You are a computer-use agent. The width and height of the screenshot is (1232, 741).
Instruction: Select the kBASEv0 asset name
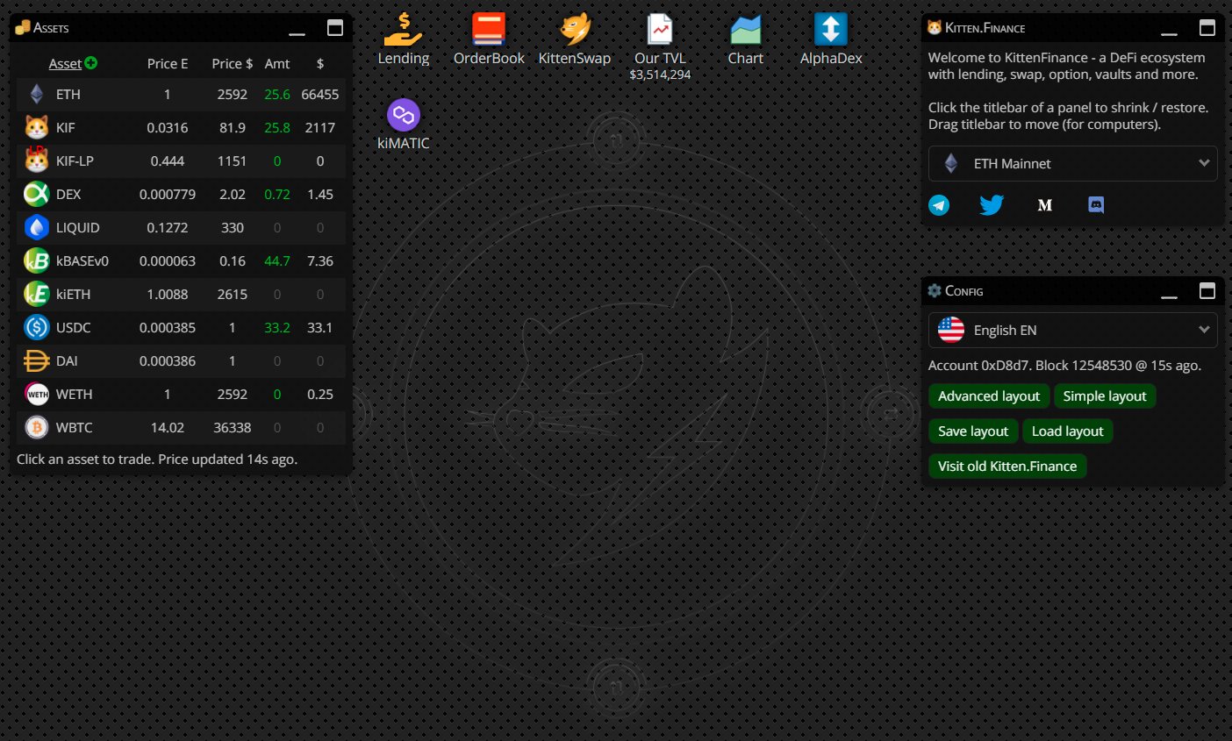82,260
